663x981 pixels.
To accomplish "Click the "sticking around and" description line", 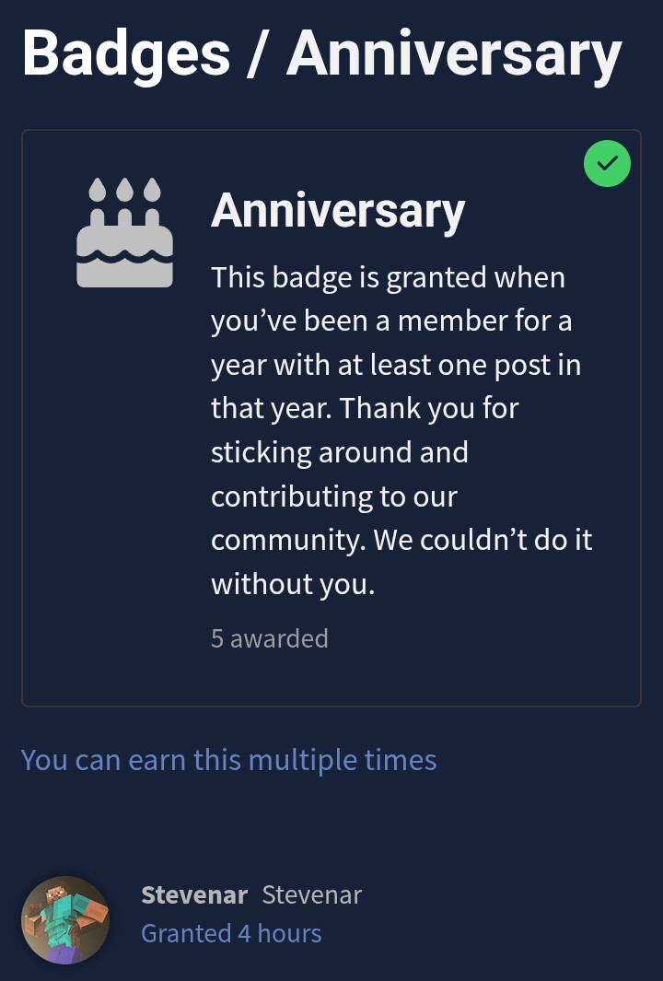I will (x=340, y=452).
